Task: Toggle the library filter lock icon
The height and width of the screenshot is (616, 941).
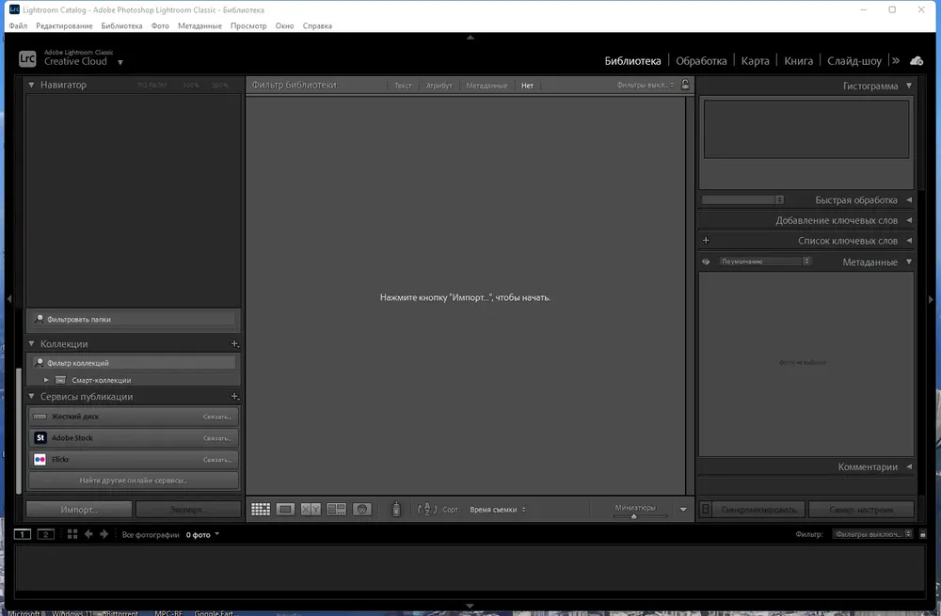Action: coord(685,85)
